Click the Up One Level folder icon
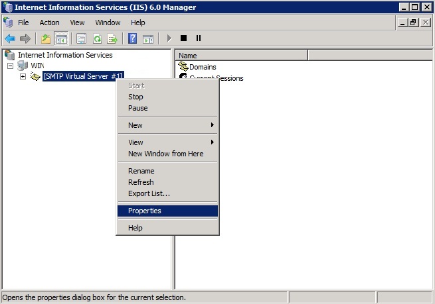This screenshot has width=435, height=304. click(x=45, y=38)
